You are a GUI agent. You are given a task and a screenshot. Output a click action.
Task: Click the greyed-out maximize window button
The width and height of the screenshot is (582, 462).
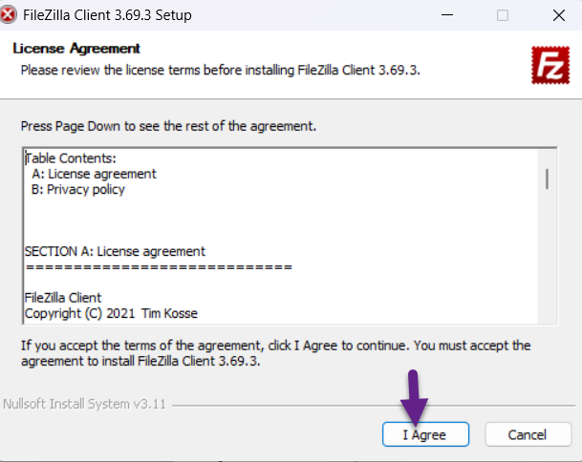[x=503, y=15]
